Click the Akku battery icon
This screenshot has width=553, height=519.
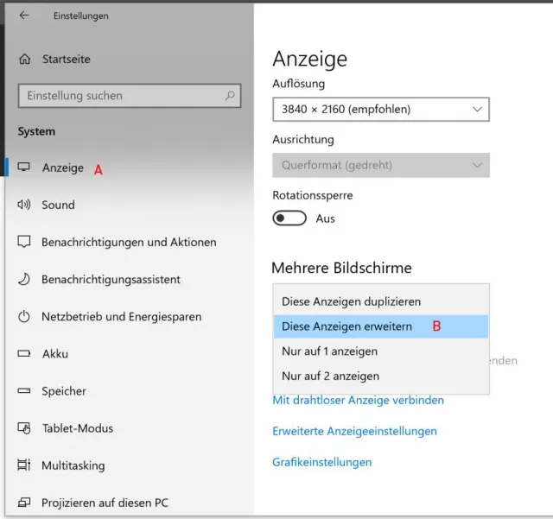point(24,354)
